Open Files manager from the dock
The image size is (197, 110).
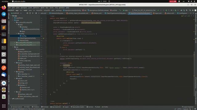[4, 21]
